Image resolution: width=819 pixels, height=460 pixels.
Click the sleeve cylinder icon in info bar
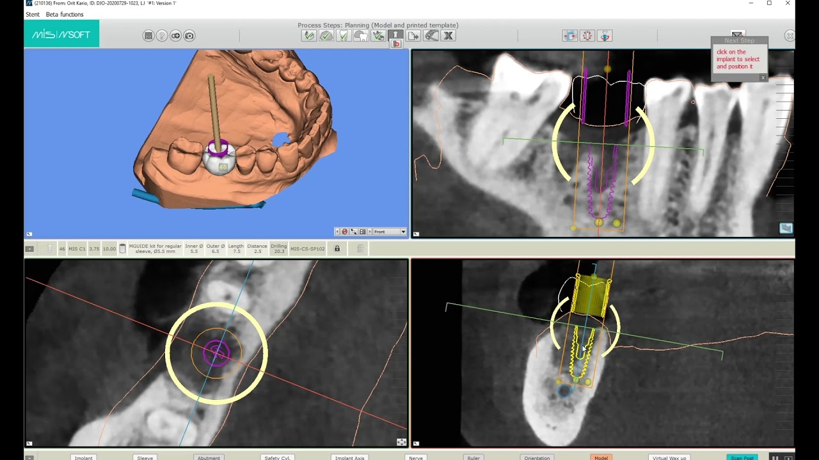point(123,249)
